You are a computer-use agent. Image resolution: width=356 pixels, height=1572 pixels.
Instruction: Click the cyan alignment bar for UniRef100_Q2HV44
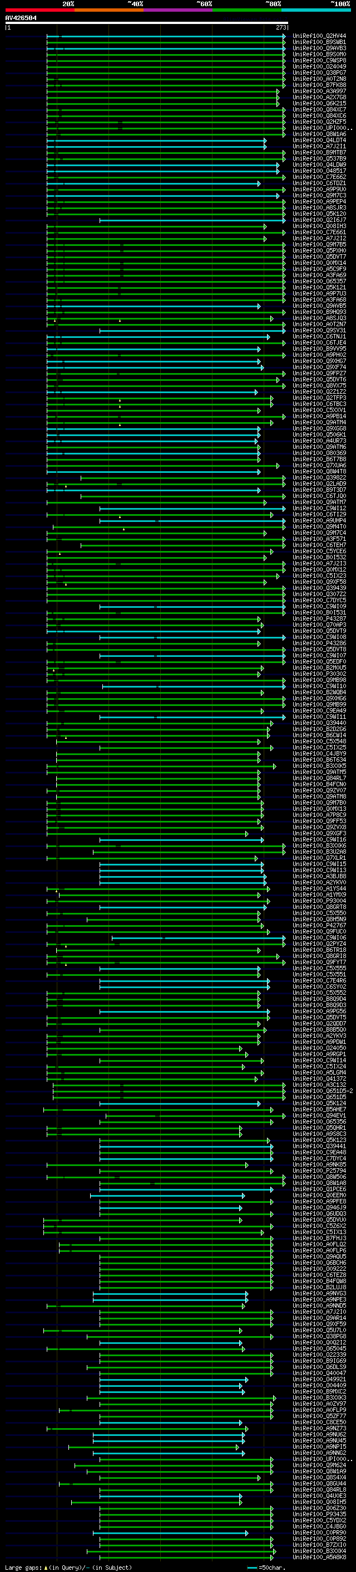click(x=166, y=37)
